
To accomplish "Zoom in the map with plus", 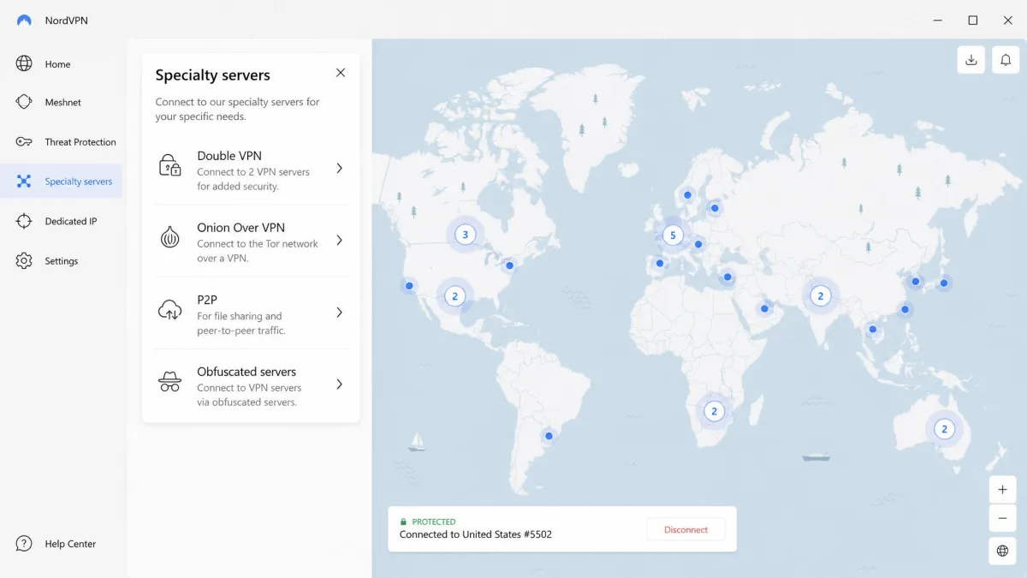I will [1003, 490].
